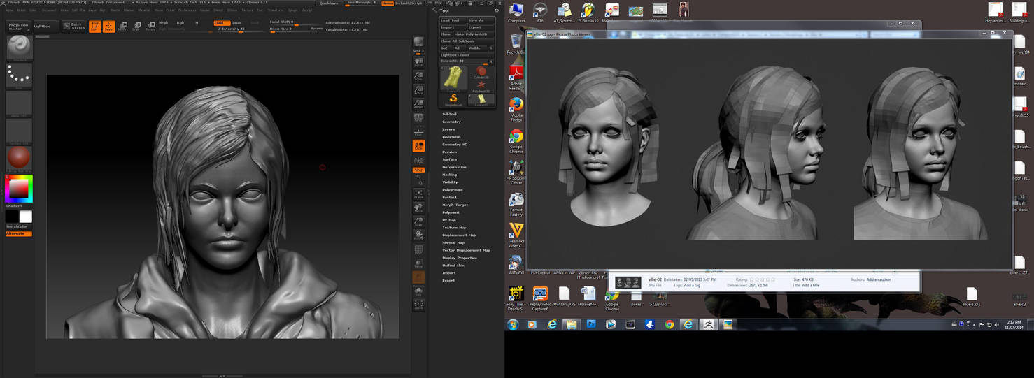1034x378 pixels.
Task: Click Make PolyMesh3D button
Action: [474, 34]
